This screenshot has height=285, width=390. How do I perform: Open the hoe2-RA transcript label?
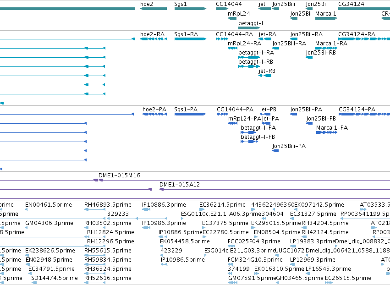[x=153, y=34]
